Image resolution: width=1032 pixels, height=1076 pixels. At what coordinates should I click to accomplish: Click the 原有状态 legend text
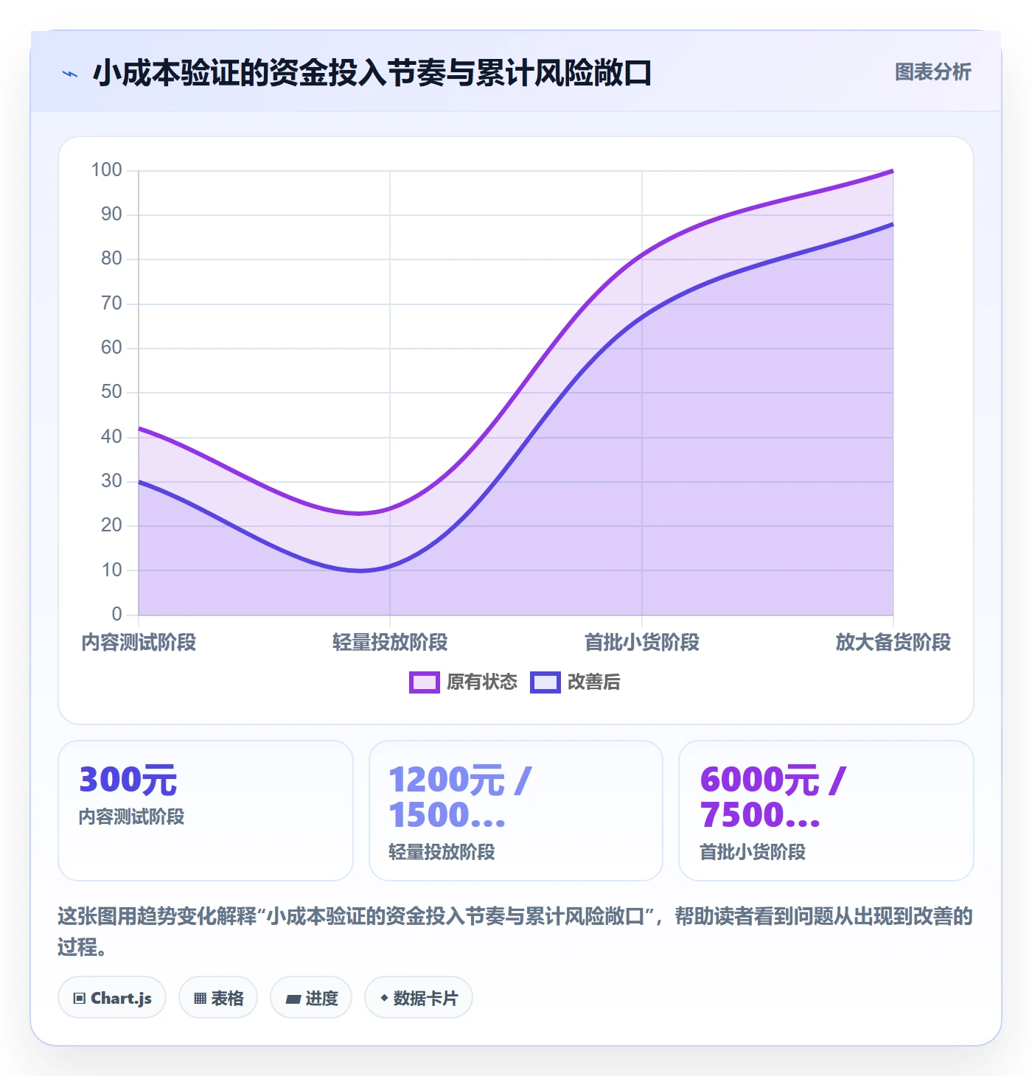click(482, 682)
